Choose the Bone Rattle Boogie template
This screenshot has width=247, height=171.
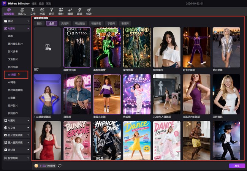pos(107,47)
